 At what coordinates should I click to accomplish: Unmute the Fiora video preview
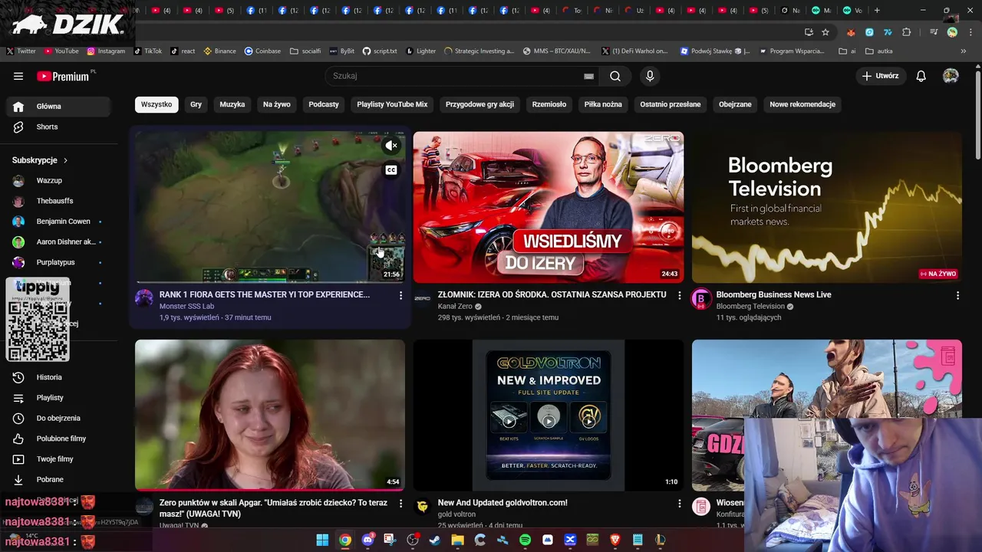(391, 146)
